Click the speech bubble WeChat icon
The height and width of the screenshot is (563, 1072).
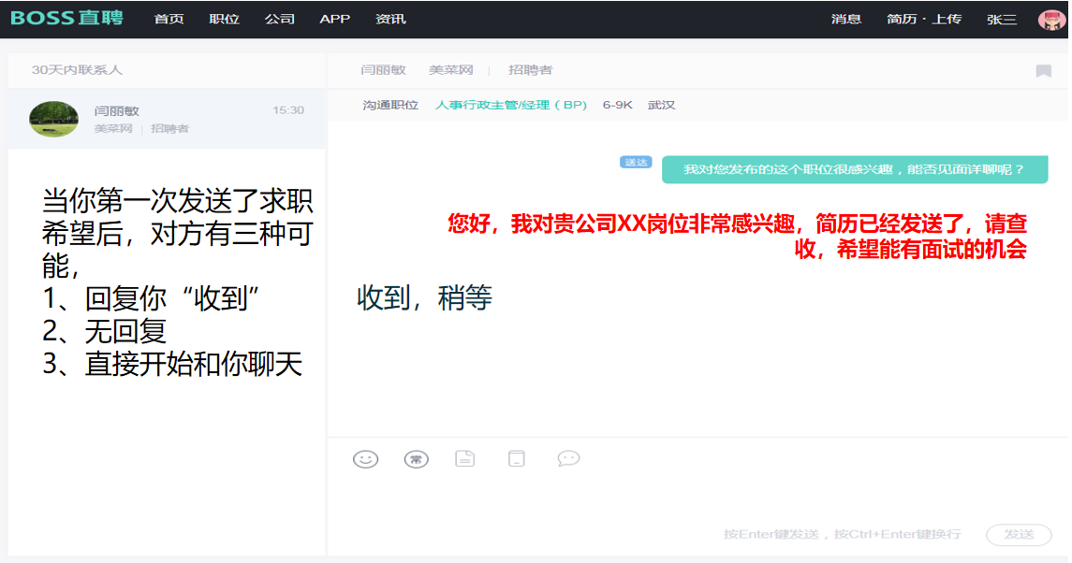coord(568,458)
